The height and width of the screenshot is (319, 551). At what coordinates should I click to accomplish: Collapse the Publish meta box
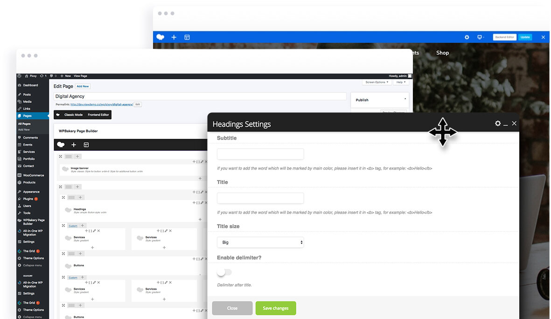pyautogui.click(x=405, y=100)
